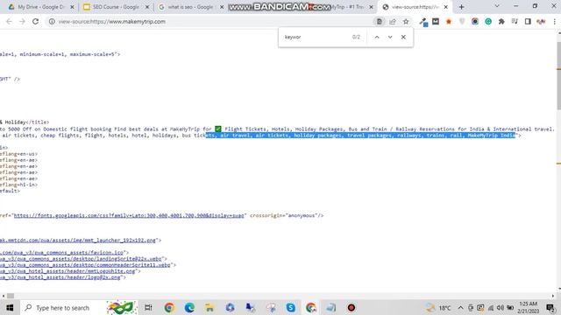The width and height of the screenshot is (561, 315).
Task: Jump to the previous find result
Action: (x=377, y=37)
